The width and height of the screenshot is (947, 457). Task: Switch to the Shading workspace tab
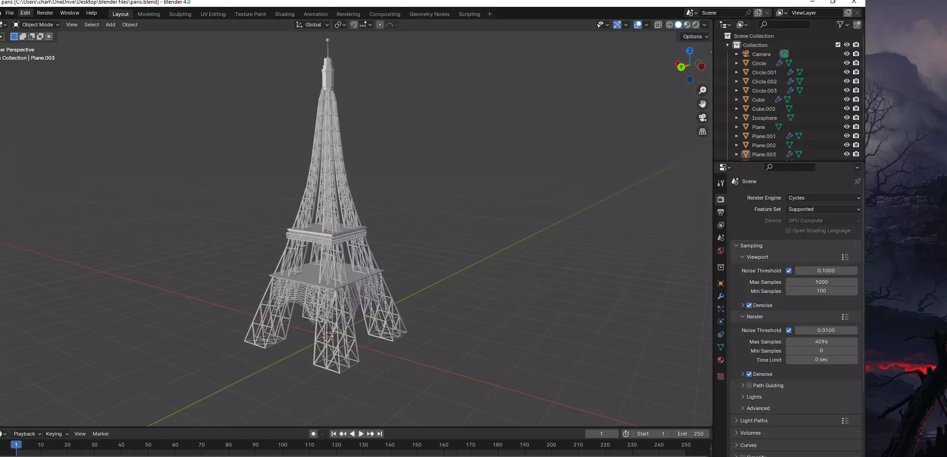pos(285,14)
